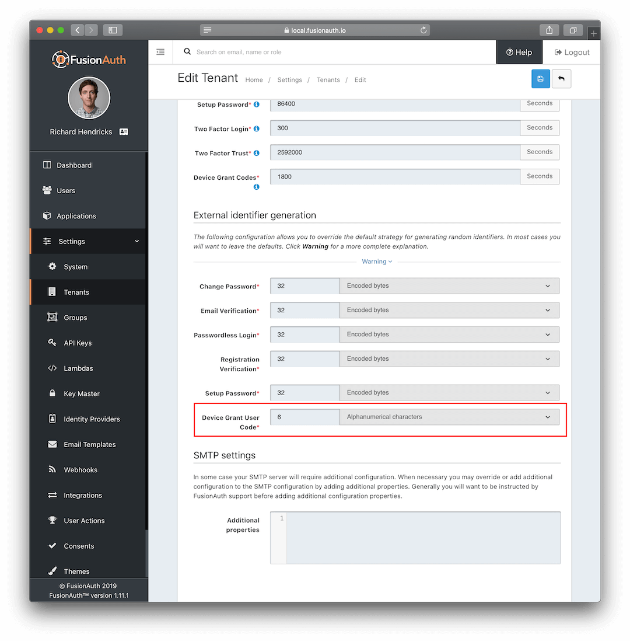Click info icon under Device Grant Codes
Viewport: 630px width, 641px height.
(257, 187)
